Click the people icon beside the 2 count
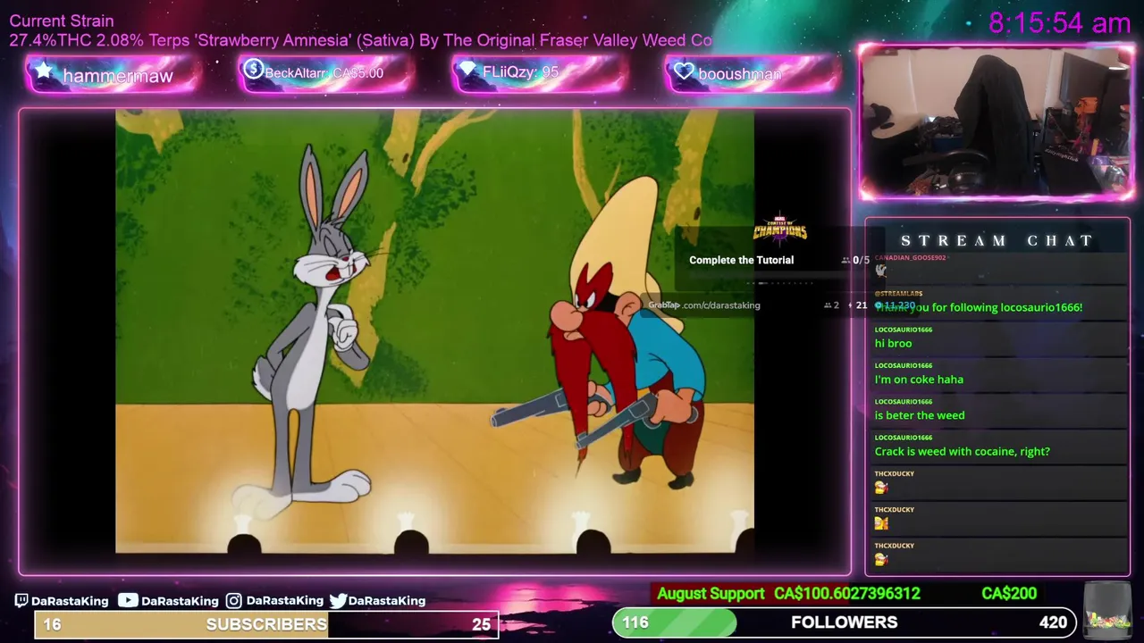The image size is (1144, 643). [x=828, y=305]
